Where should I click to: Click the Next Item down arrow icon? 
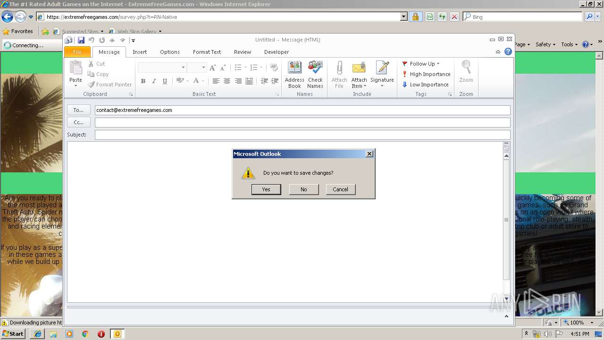click(x=123, y=40)
